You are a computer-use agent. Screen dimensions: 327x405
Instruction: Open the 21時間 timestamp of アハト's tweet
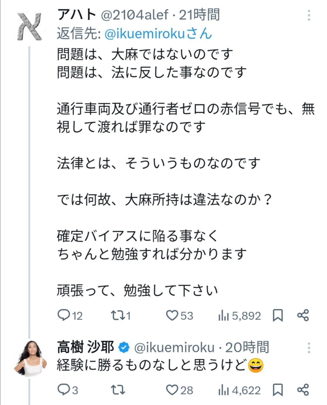[199, 15]
